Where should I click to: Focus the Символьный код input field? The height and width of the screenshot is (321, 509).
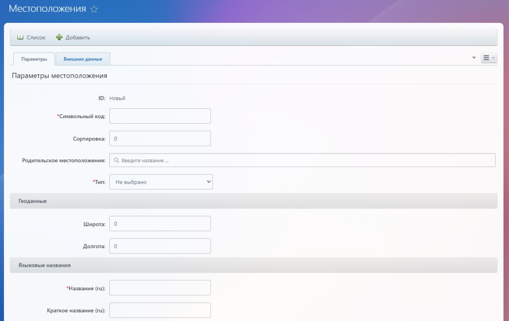coord(160,116)
